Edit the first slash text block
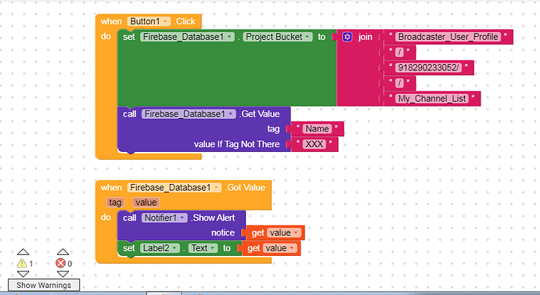Image resolution: width=540 pixels, height=295 pixels. tap(399, 52)
